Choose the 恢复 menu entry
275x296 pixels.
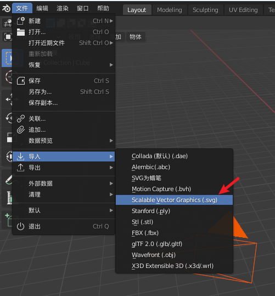(x=64, y=65)
